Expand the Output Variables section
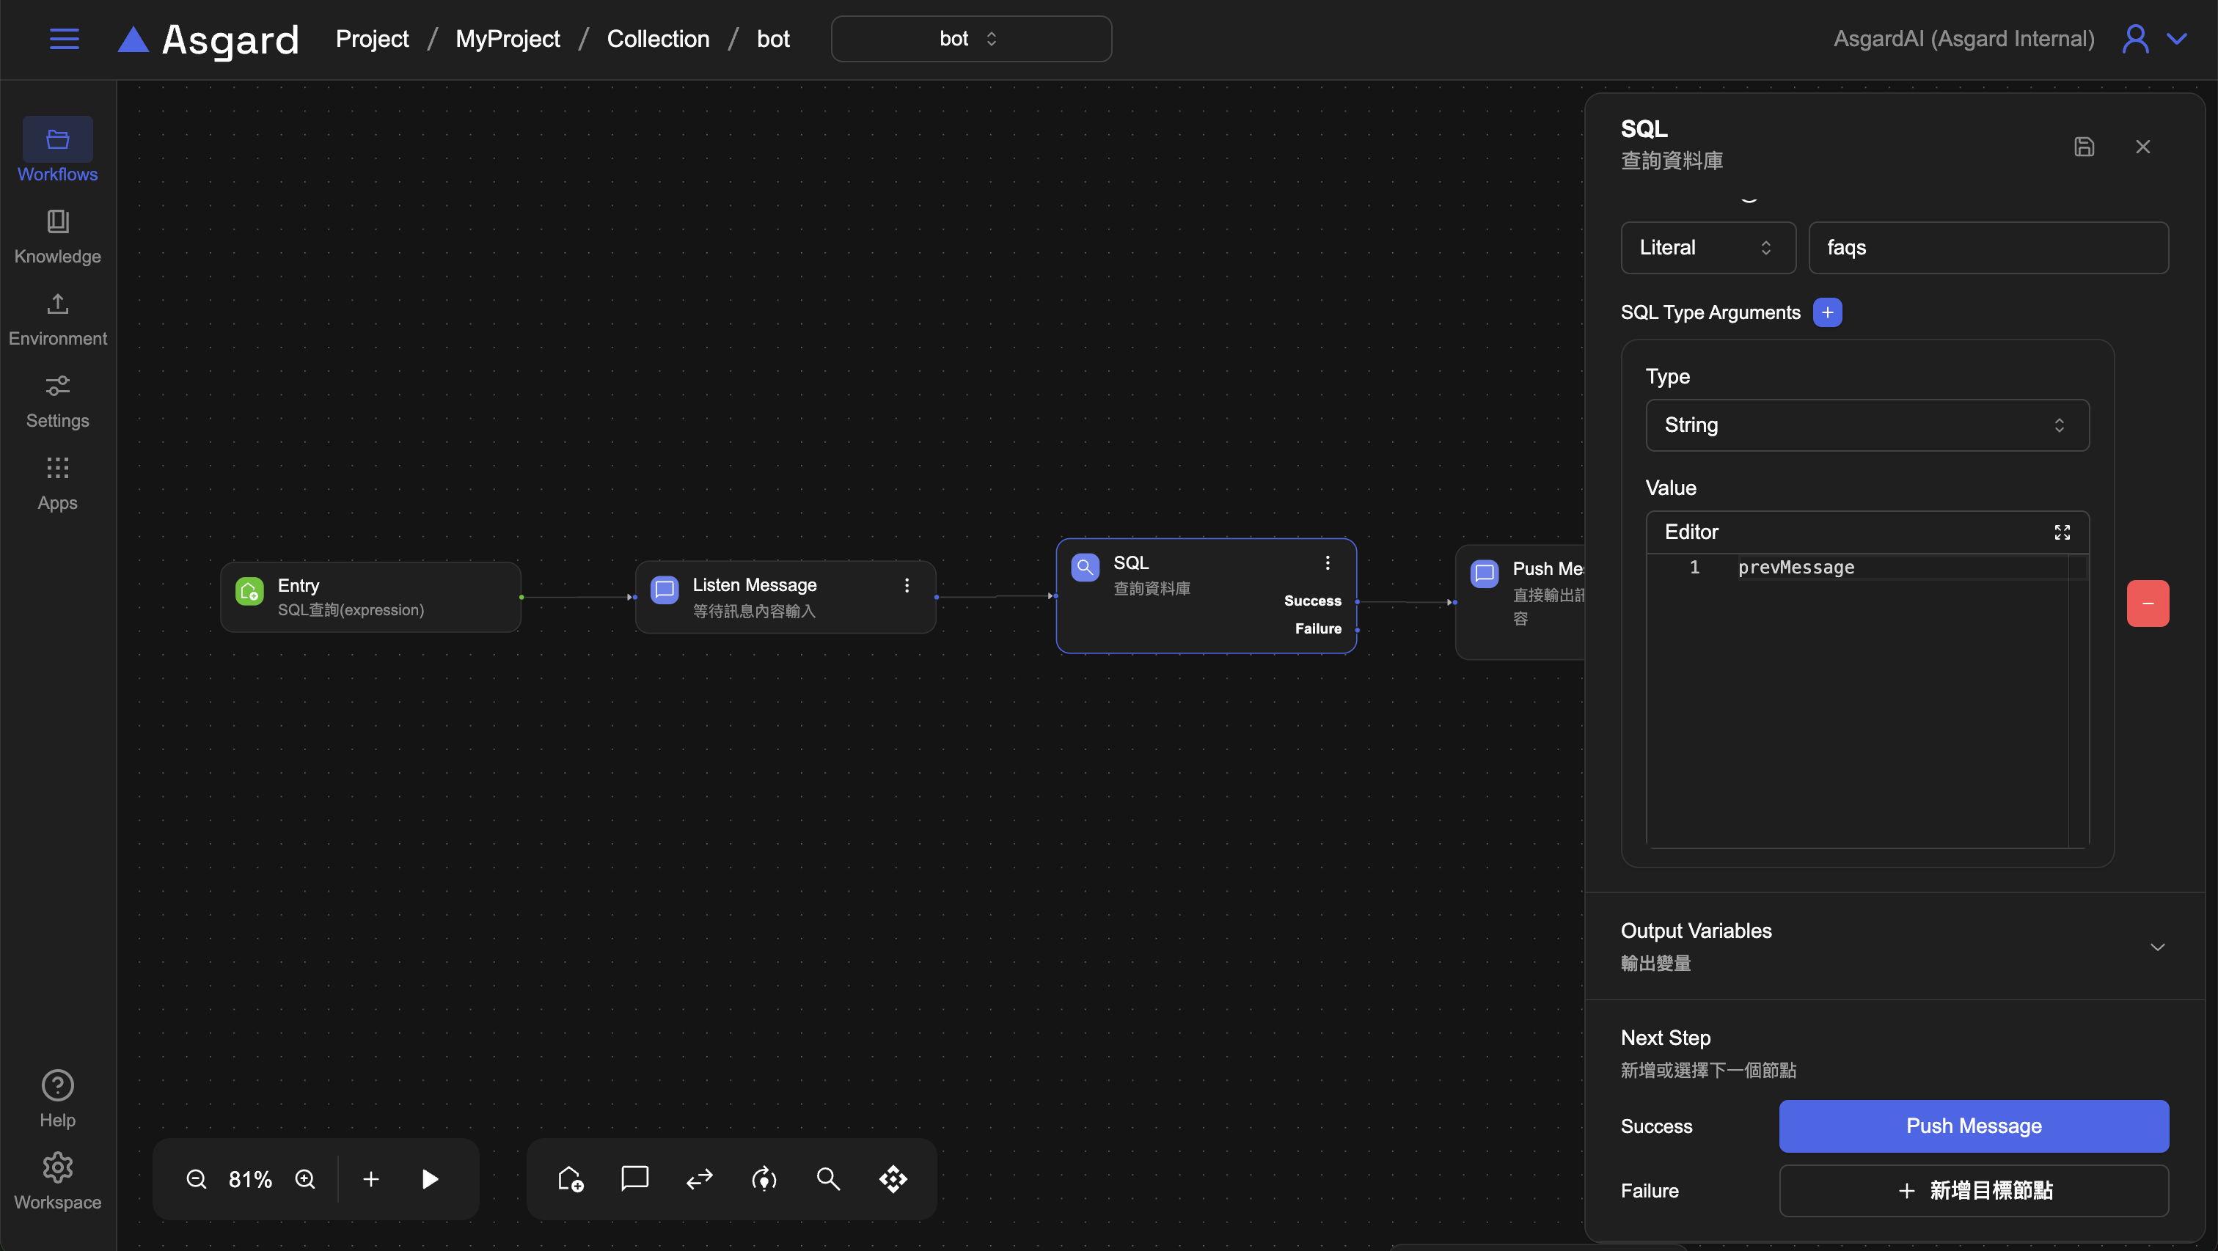 pos(2157,947)
